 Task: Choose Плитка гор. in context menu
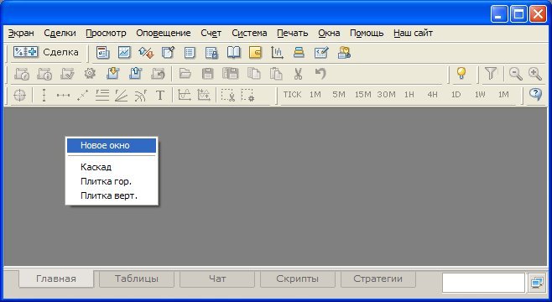pyautogui.click(x=112, y=181)
